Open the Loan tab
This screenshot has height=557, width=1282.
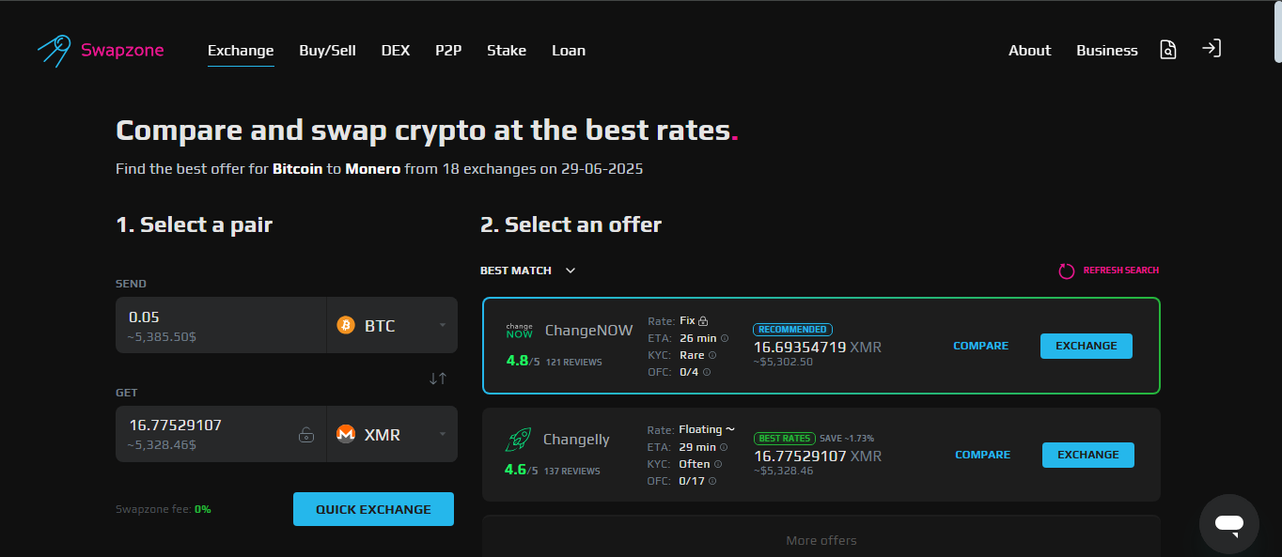tap(569, 51)
